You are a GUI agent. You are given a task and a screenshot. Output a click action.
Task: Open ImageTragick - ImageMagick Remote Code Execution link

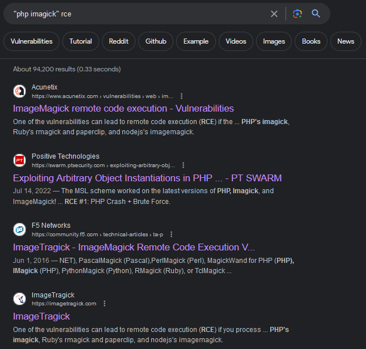coord(134,247)
